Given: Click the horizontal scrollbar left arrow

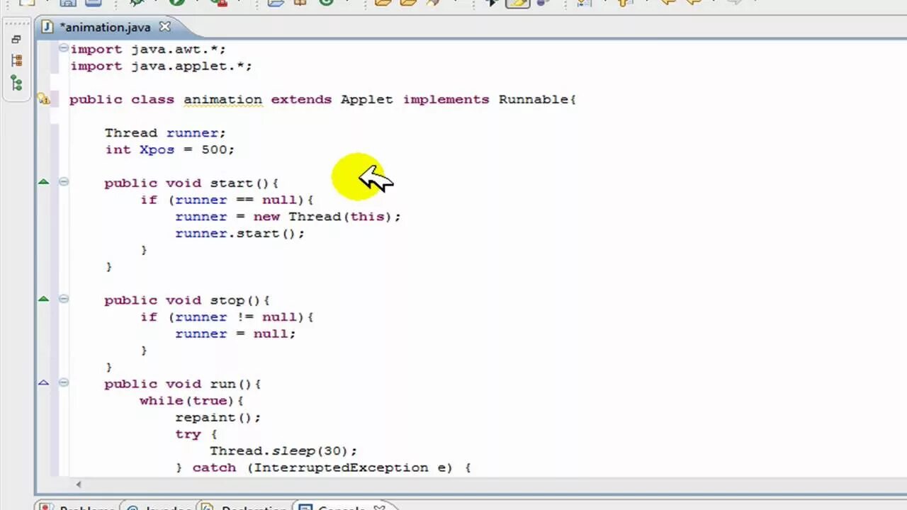Looking at the screenshot, I should (78, 484).
